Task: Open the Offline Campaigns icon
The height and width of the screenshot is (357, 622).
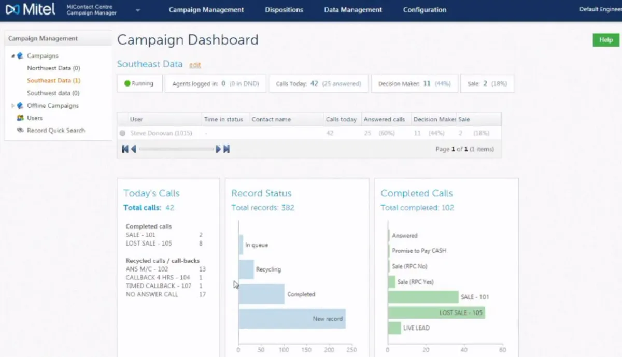Action: [x=19, y=105]
